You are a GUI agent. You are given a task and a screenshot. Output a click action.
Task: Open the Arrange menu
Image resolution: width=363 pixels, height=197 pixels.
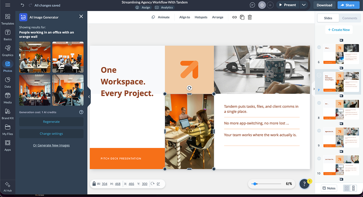pyautogui.click(x=217, y=17)
